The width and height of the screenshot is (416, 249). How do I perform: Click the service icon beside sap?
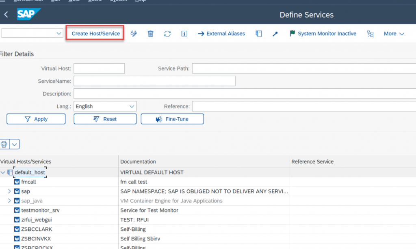coord(17,191)
